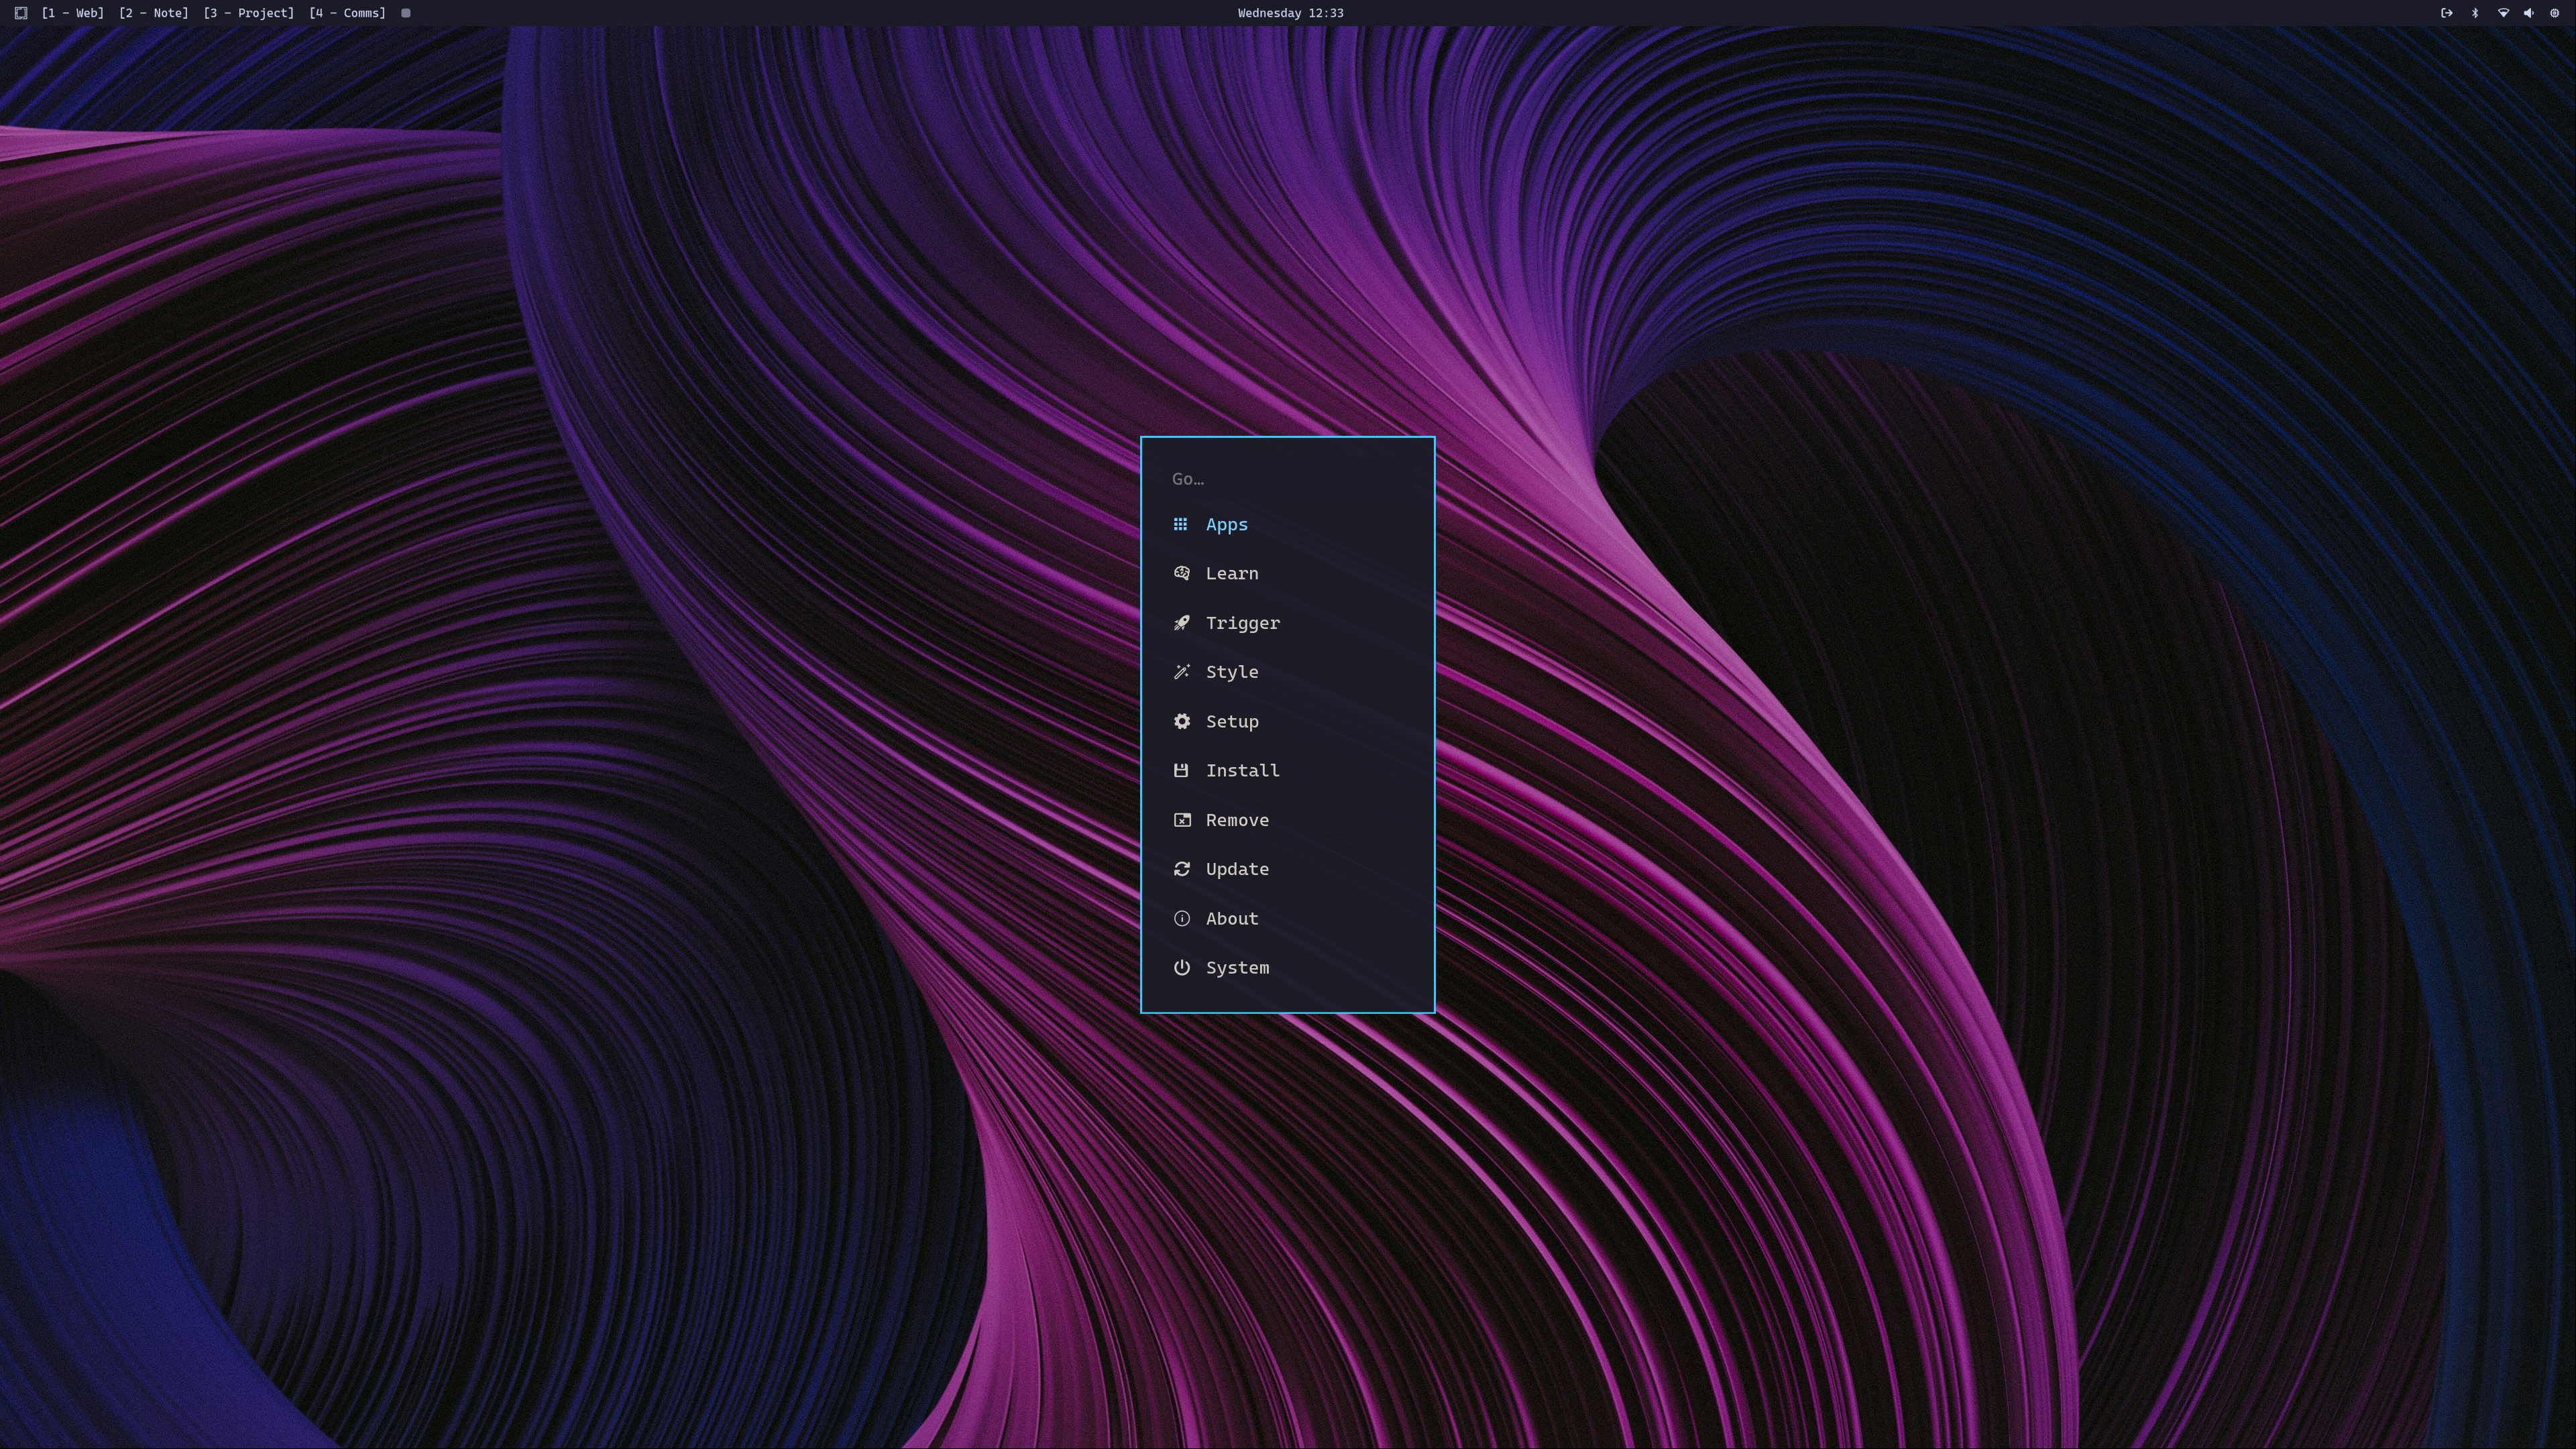The height and width of the screenshot is (1449, 2576).
Task: Choose Style from the launcher menu
Action: pos(1231,672)
